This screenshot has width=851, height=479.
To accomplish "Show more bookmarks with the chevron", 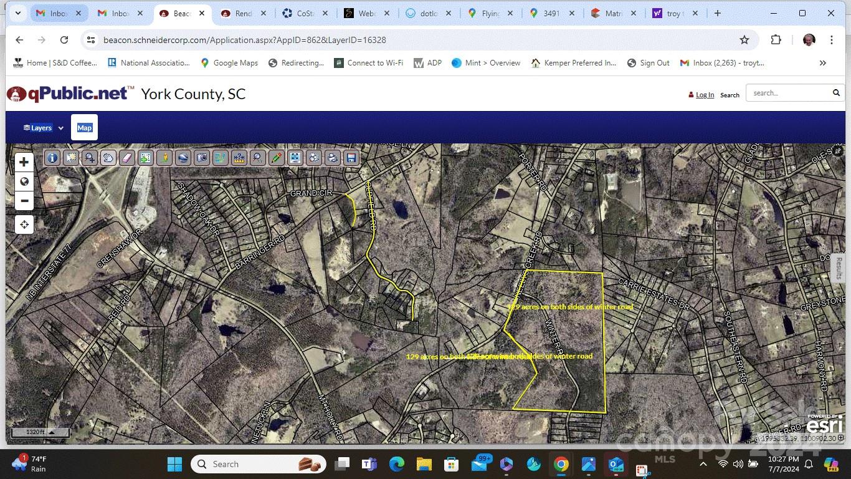I will 822,63.
